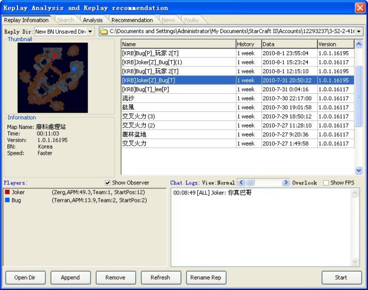Click the Rename Rep button
This screenshot has width=368, height=290.
pos(206,277)
